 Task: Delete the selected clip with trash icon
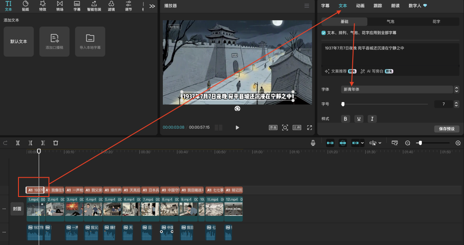(x=55, y=143)
